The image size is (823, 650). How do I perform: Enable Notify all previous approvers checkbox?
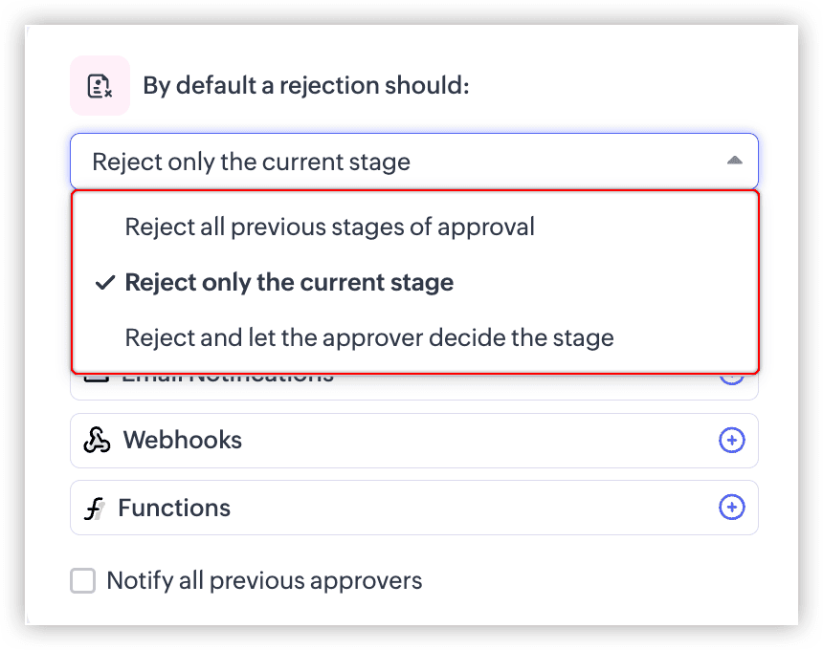point(83,581)
